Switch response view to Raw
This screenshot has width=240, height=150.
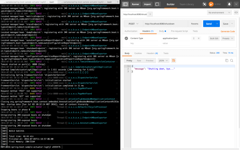(x=139, y=60)
